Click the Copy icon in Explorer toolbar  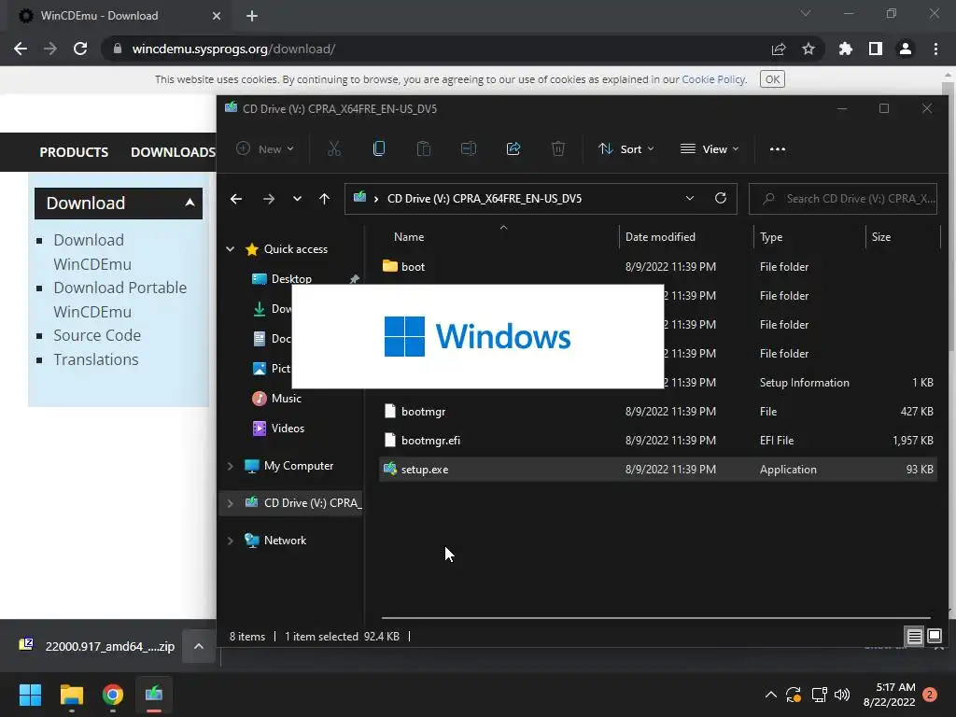[379, 148]
